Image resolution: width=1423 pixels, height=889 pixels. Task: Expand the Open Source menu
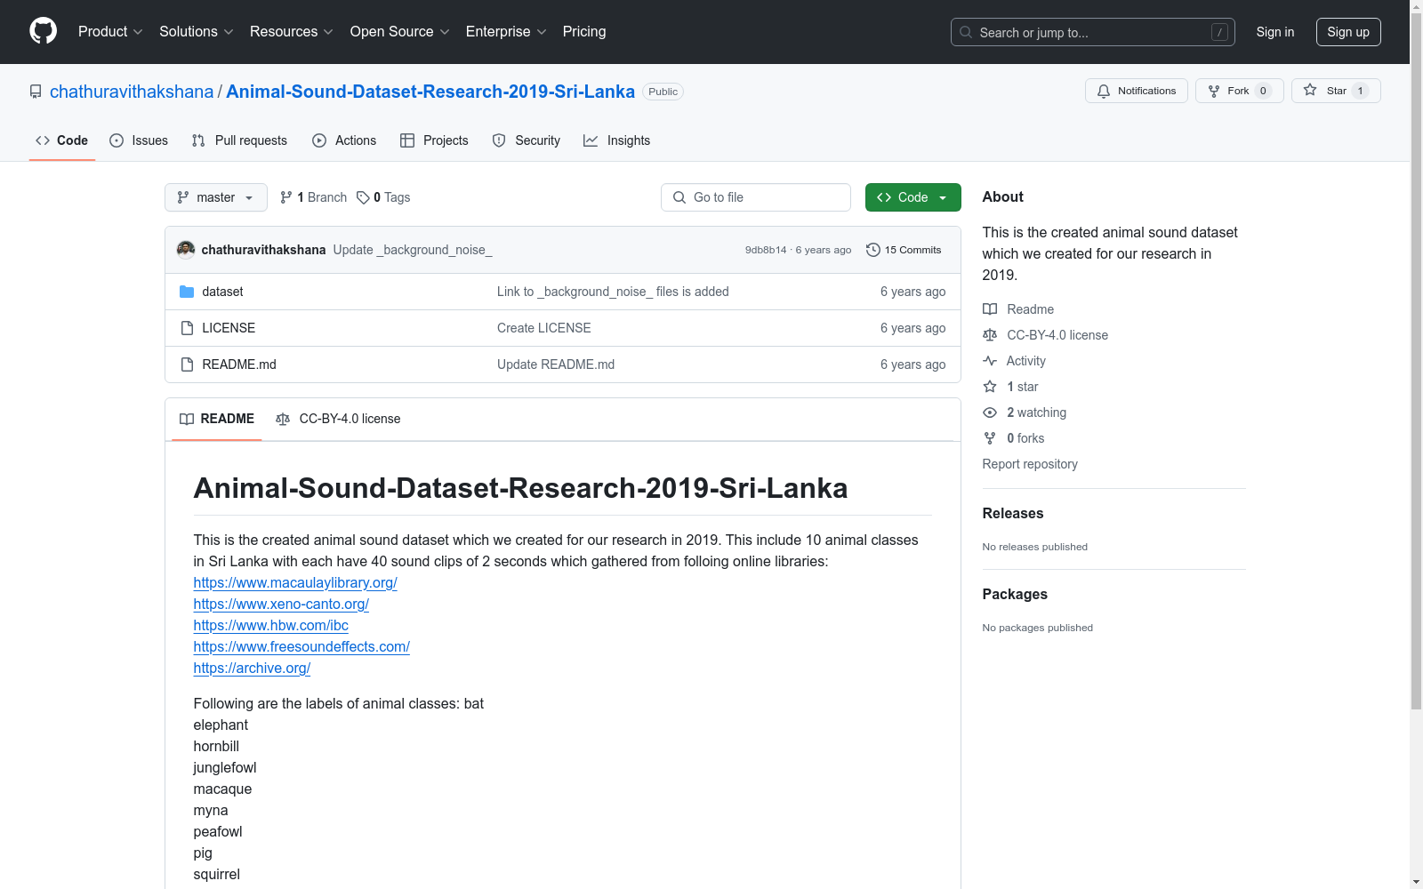point(400,31)
